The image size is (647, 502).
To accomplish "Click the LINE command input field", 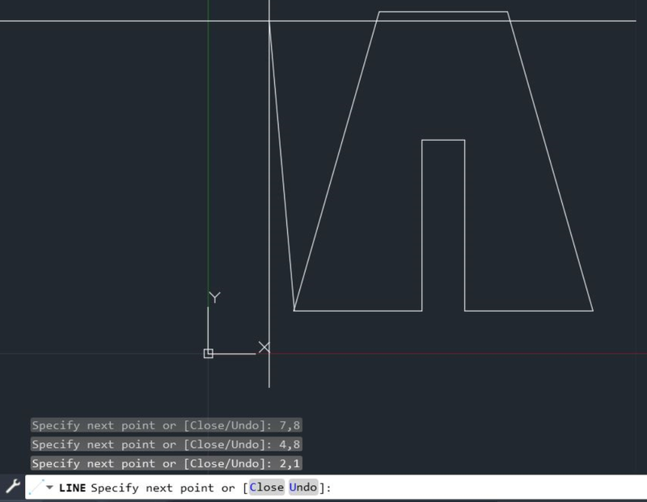I will coord(336,487).
